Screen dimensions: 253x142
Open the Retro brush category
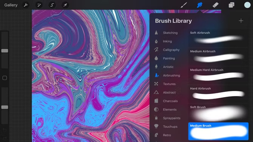pyautogui.click(x=167, y=135)
